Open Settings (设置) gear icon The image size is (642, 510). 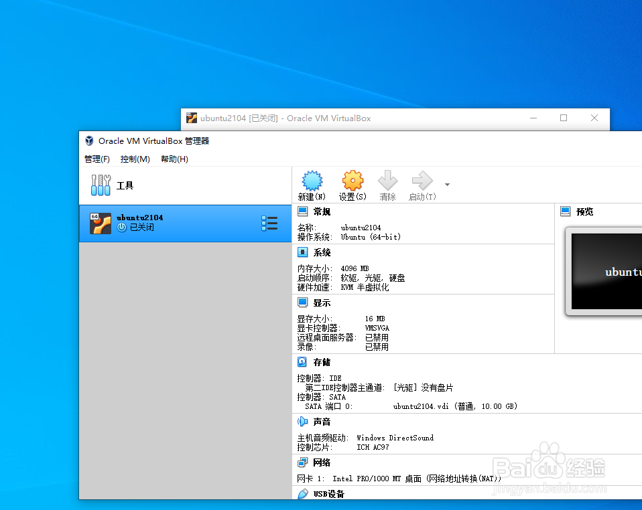pyautogui.click(x=352, y=181)
